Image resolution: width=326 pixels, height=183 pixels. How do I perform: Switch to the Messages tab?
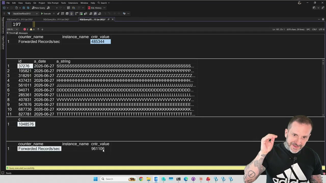tap(22, 33)
